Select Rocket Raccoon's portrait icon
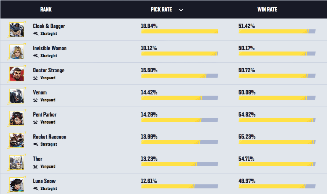Viewport: 327px width, 194px height. (x=17, y=140)
